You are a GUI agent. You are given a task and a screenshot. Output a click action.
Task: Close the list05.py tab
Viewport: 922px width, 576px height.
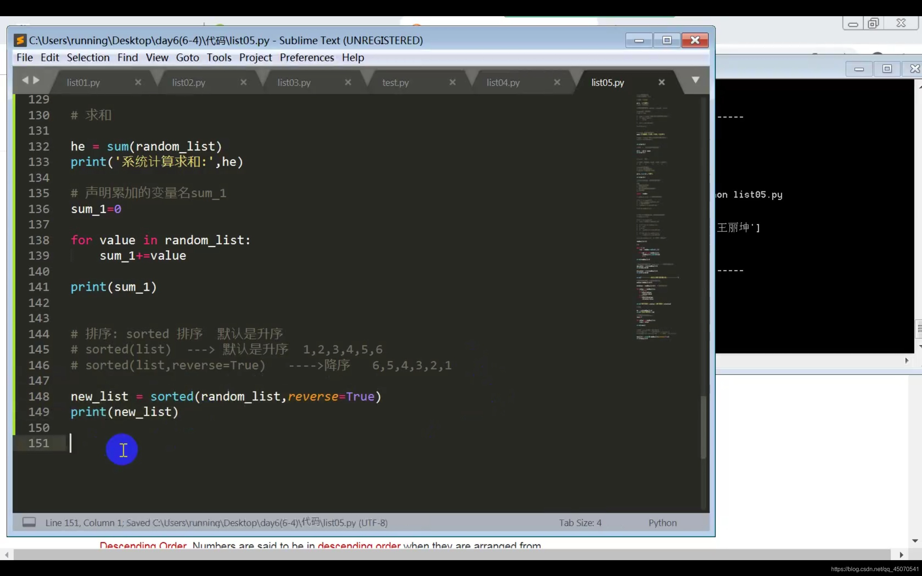(x=661, y=82)
